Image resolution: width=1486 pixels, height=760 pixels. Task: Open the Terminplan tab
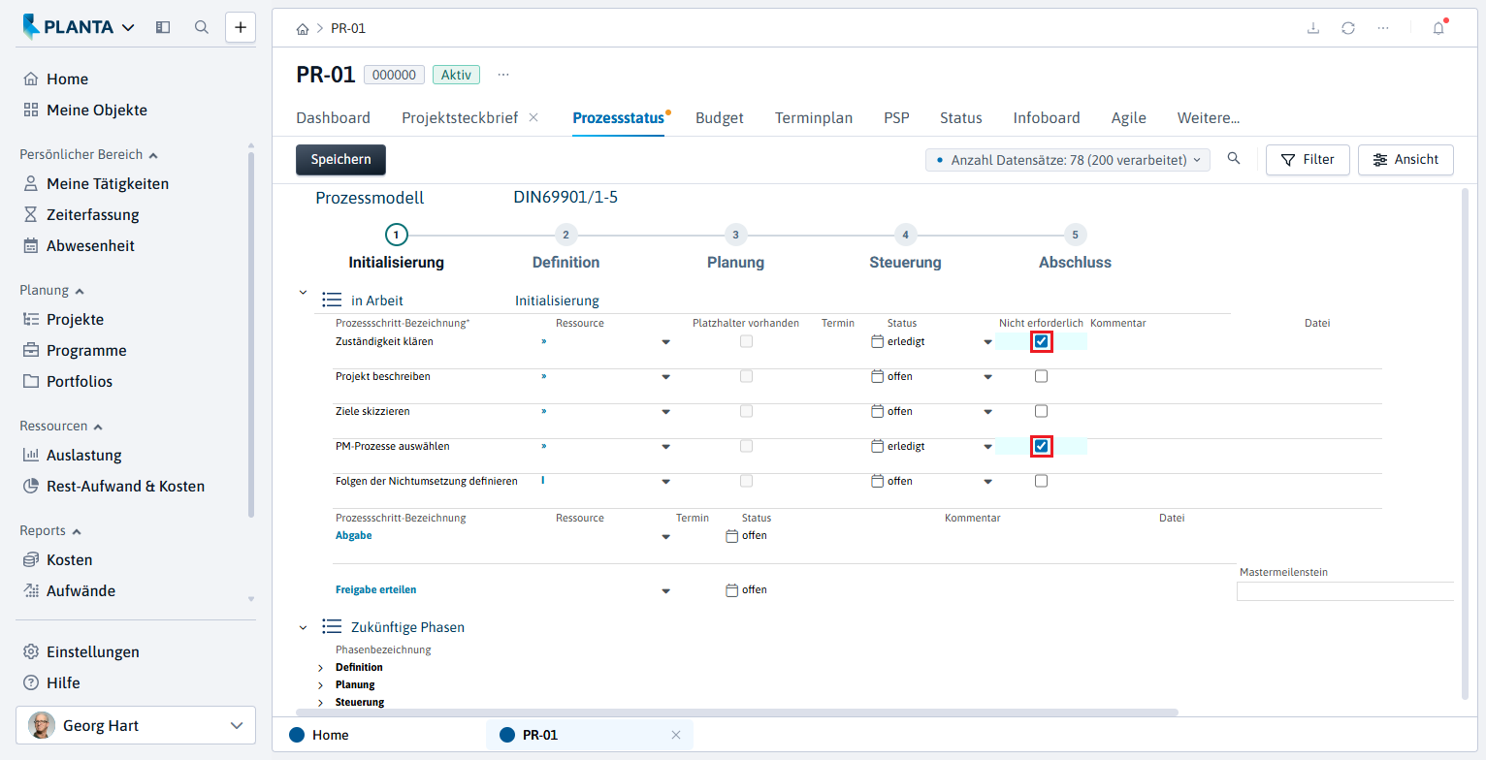[814, 118]
